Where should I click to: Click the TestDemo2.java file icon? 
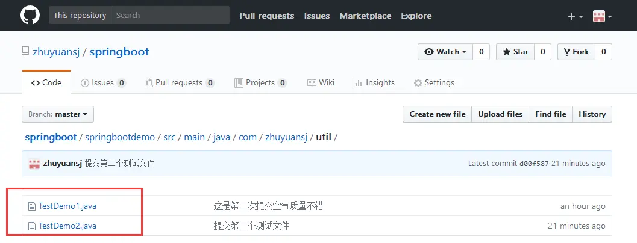point(32,226)
